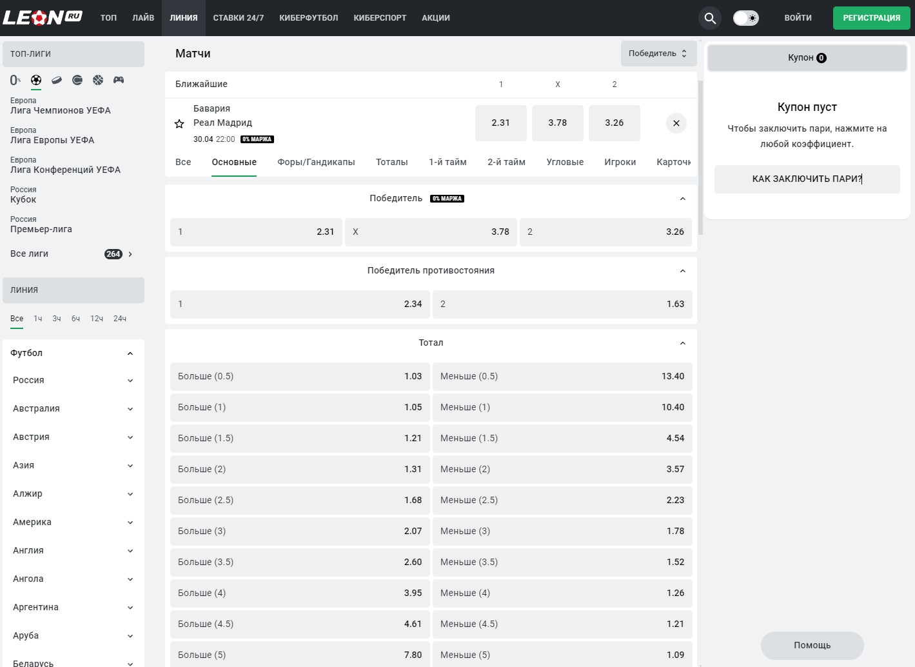Expand the Россия country list

click(x=130, y=381)
